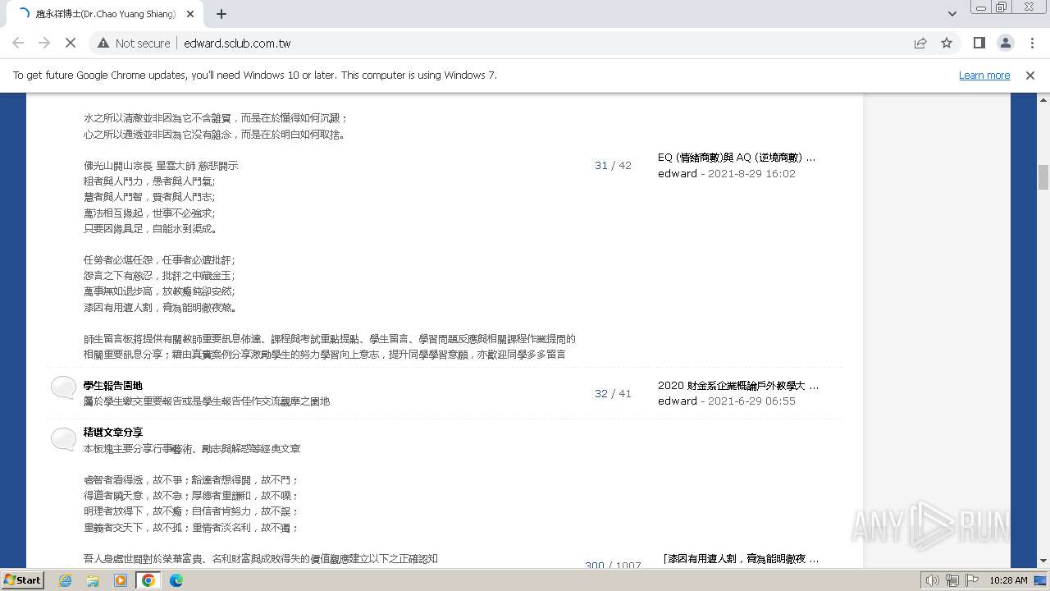Open the Chrome profile avatar
This screenshot has height=591, width=1050.
pos(1005,43)
